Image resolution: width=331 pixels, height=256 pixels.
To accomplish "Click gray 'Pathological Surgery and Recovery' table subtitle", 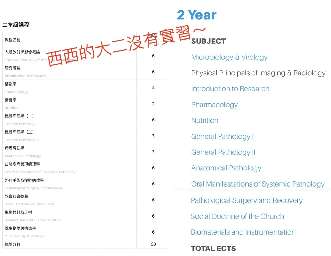I will tap(34, 188).
